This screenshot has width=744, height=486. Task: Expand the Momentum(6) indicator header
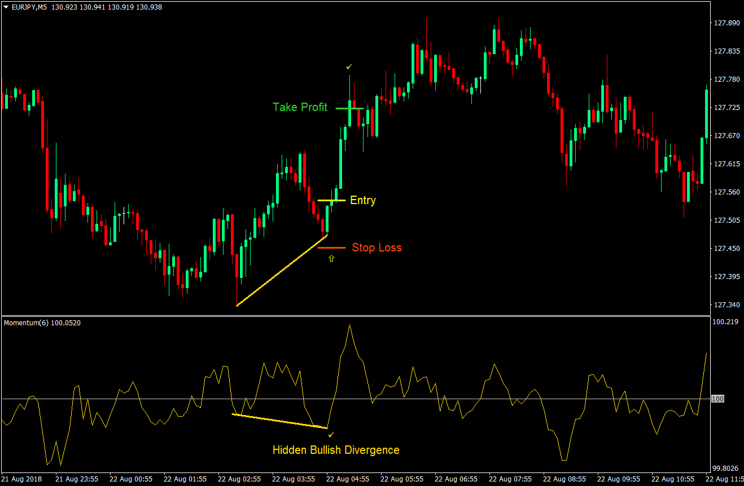coord(25,322)
